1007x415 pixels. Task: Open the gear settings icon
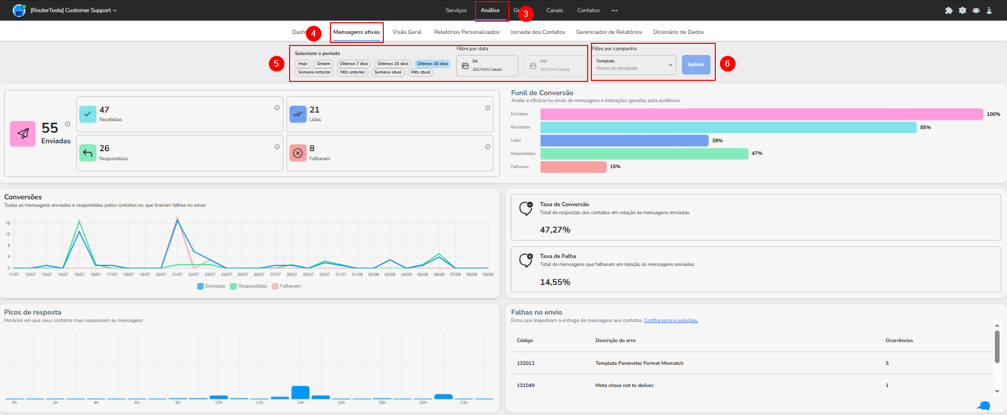(963, 11)
